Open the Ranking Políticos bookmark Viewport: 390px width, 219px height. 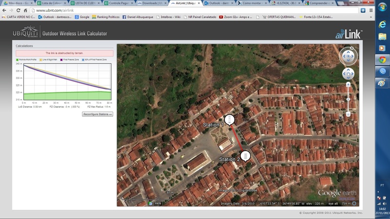106,17
